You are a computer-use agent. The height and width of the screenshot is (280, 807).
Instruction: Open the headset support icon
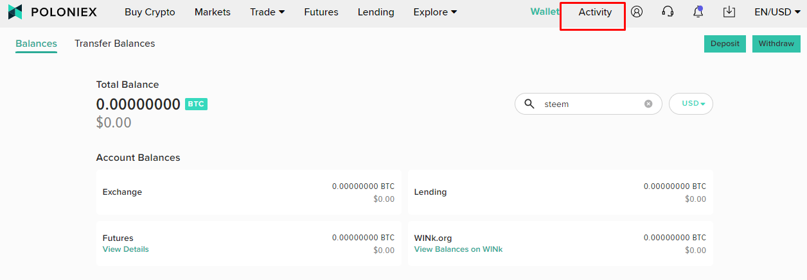[x=668, y=12]
